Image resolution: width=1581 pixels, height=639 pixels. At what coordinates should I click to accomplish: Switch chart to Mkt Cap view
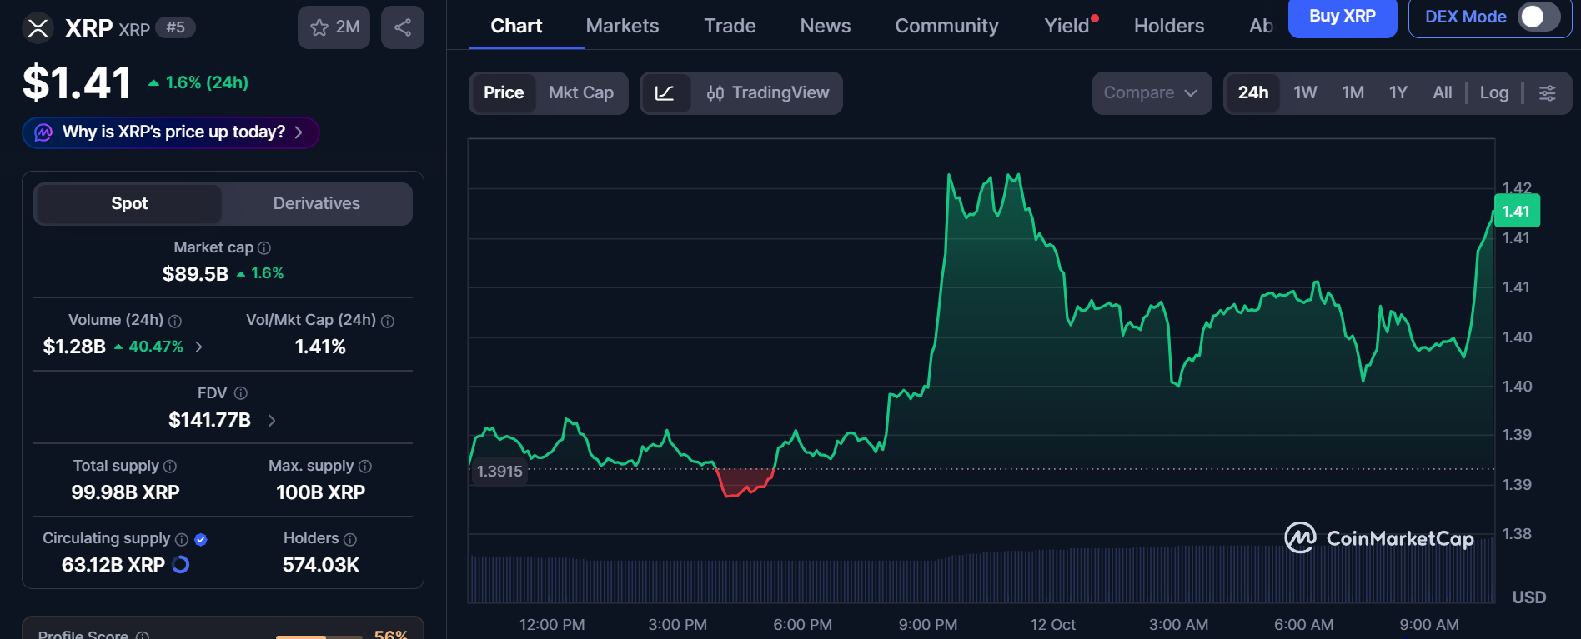pos(581,92)
